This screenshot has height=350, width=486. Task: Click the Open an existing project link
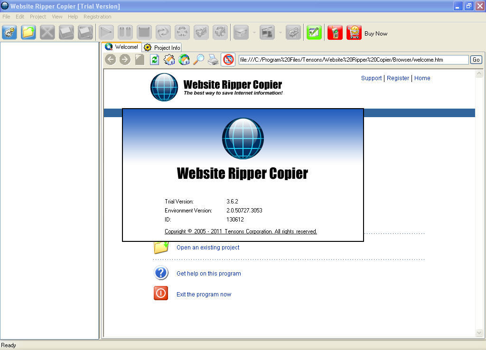click(208, 248)
